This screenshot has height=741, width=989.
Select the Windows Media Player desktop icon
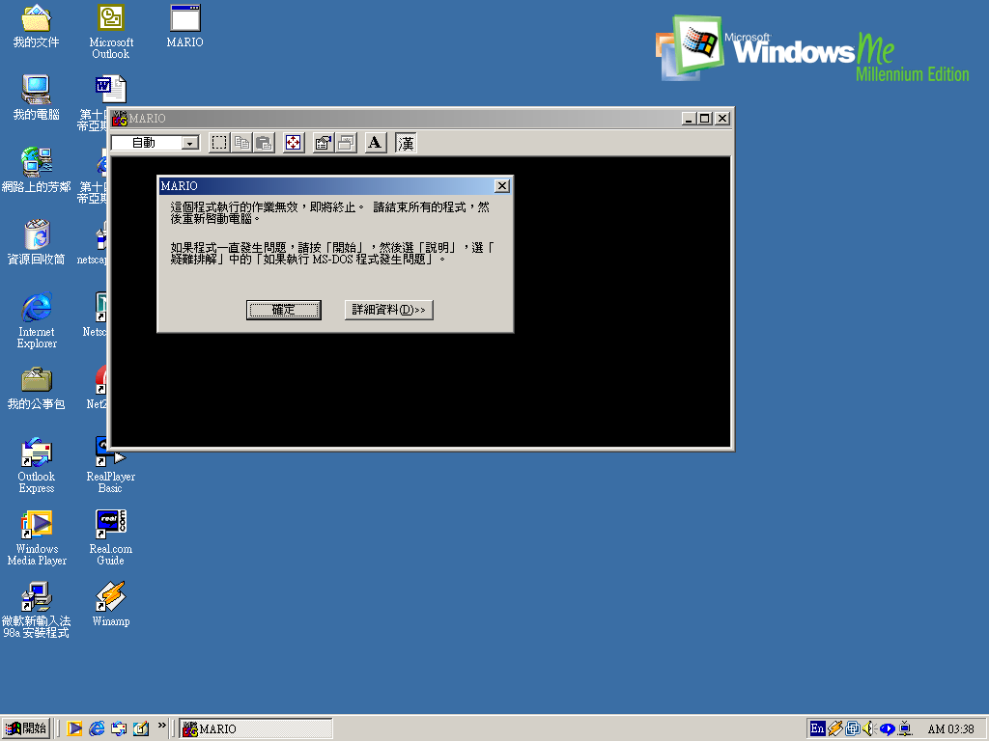[37, 537]
